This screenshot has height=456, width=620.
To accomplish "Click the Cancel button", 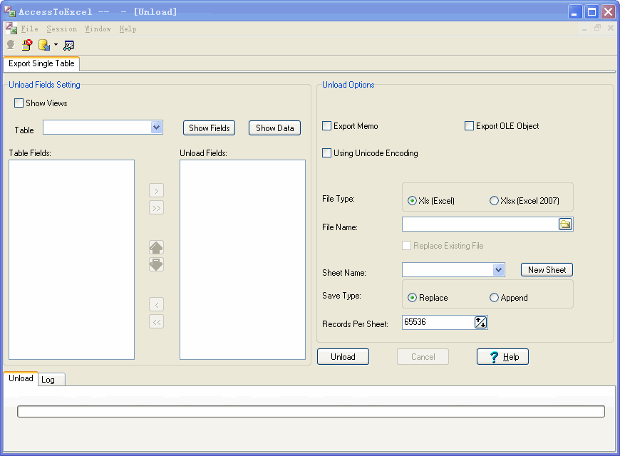I will pos(423,357).
